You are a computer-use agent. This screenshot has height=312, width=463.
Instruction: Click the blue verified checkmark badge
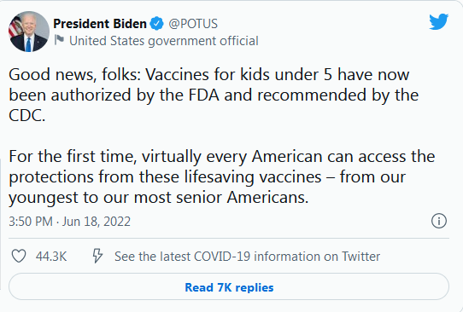157,24
